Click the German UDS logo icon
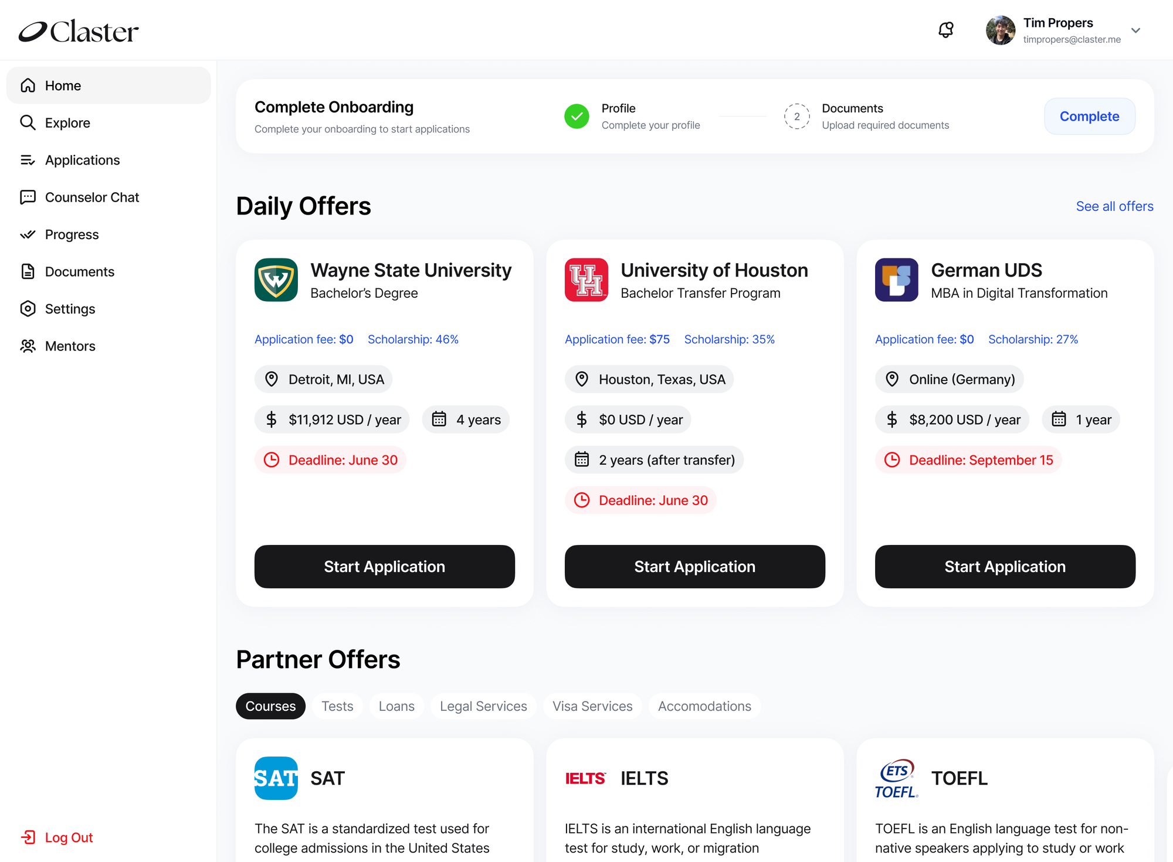 click(x=897, y=280)
